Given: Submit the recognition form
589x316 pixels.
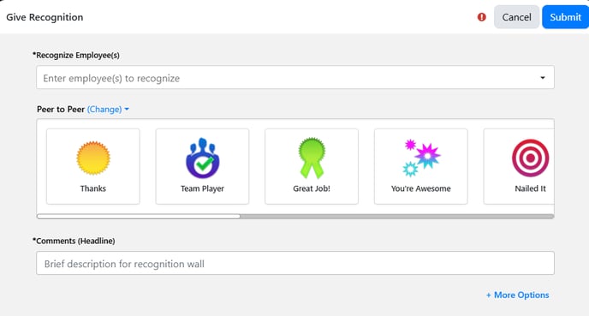Looking at the screenshot, I should (565, 17).
